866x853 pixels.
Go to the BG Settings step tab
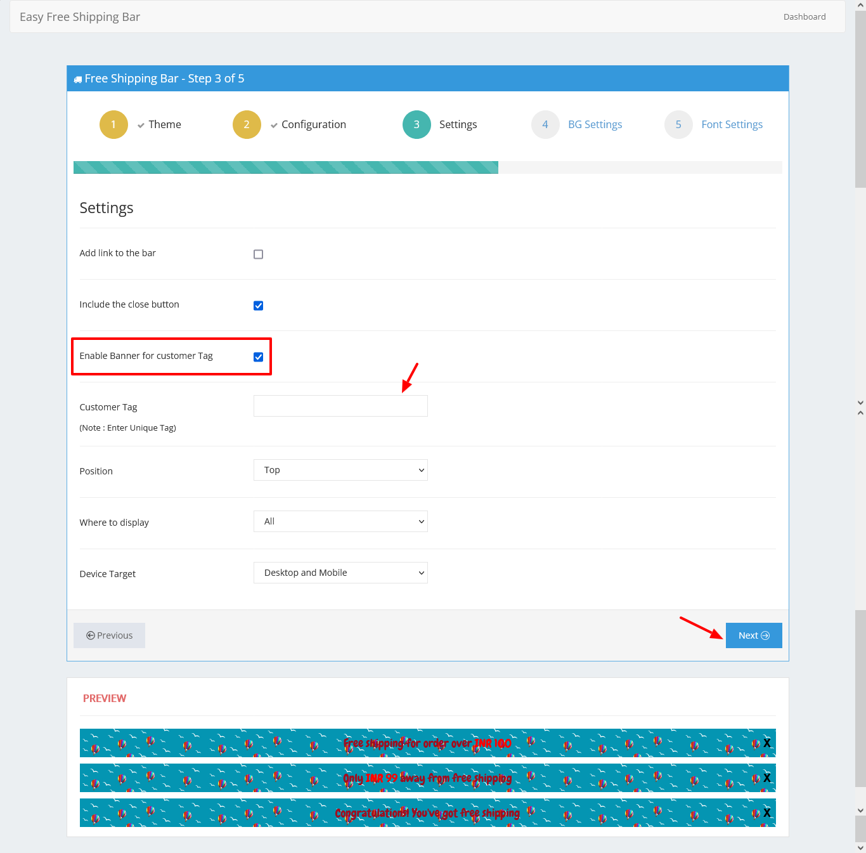click(x=595, y=125)
